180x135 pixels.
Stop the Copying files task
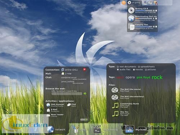point(156,27)
